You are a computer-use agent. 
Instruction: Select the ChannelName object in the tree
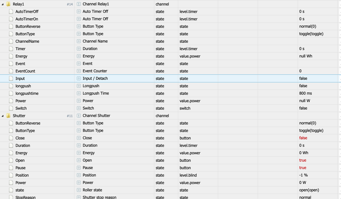(27, 41)
